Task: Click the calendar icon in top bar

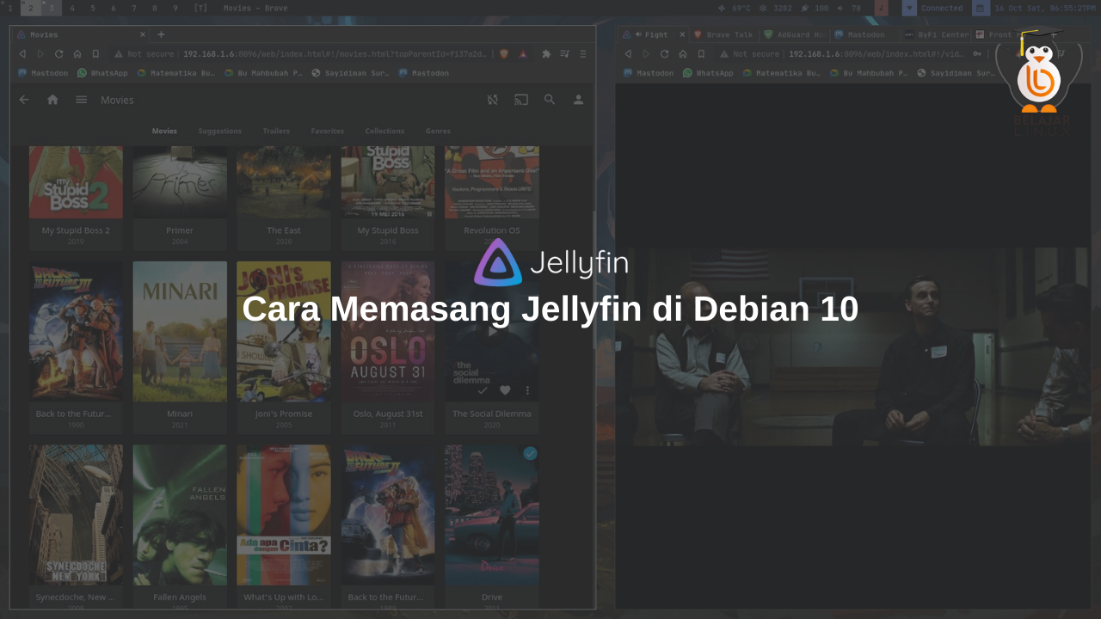Action: click(981, 8)
